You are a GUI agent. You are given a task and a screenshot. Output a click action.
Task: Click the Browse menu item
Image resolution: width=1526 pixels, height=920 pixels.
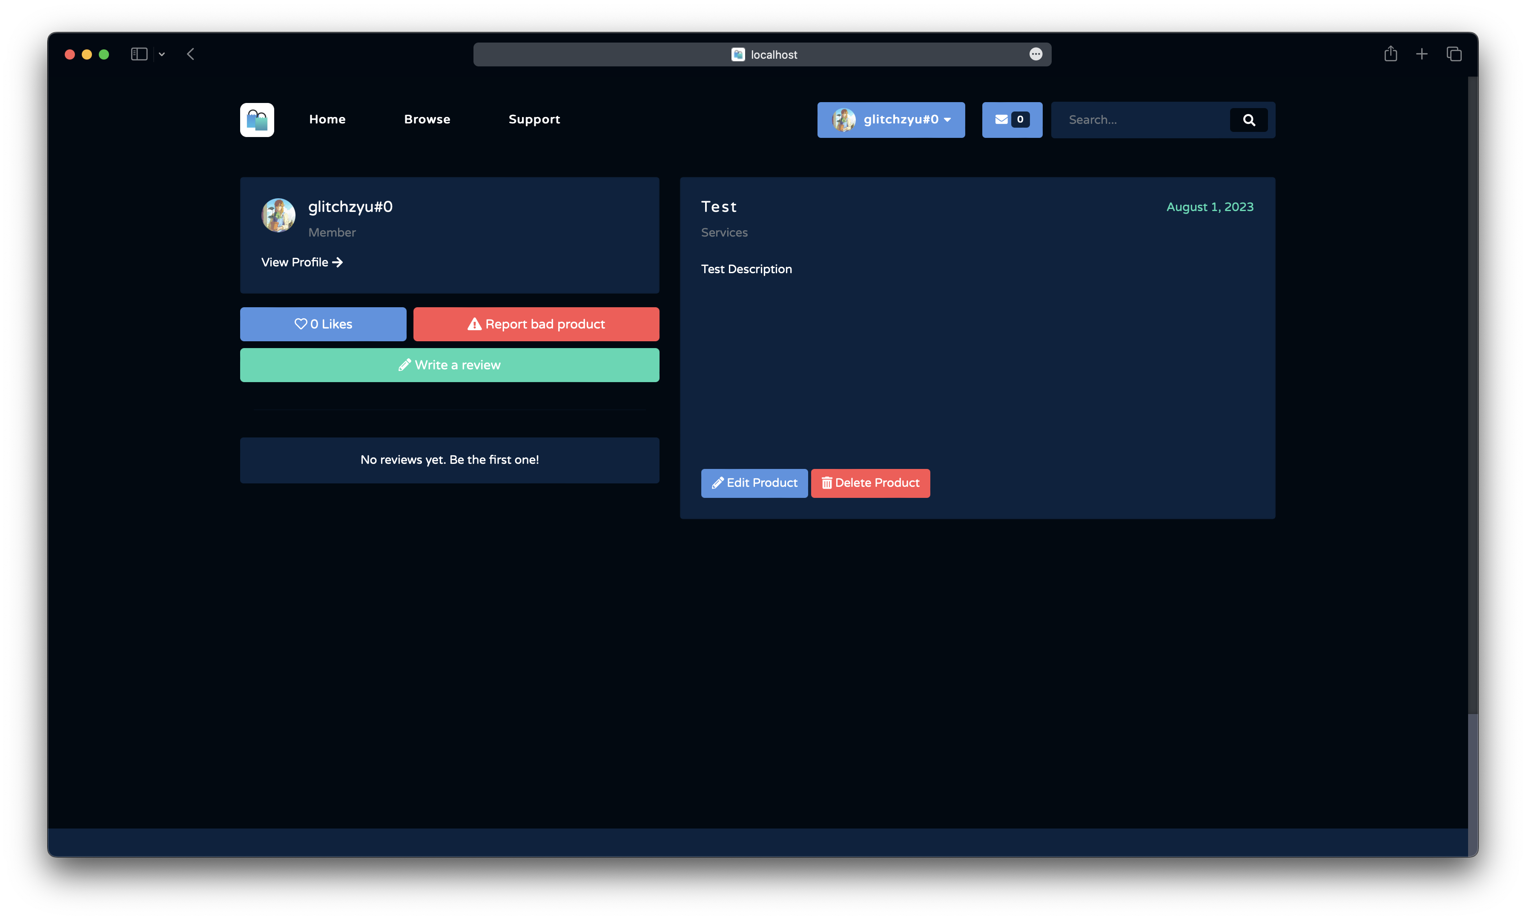[426, 120]
